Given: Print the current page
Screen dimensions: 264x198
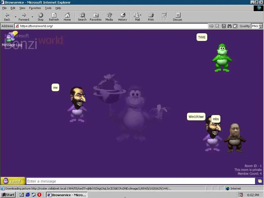Looking at the screenshot, I should (x=151, y=17).
